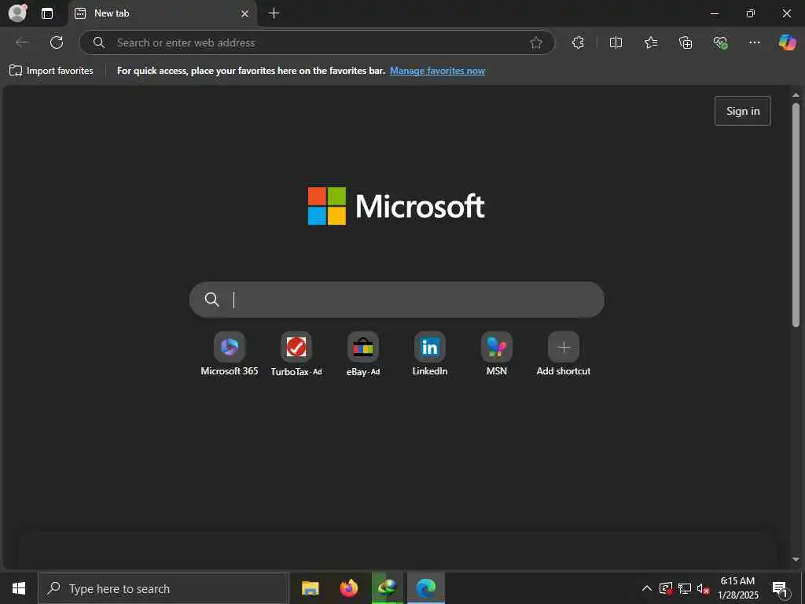This screenshot has height=604, width=805.
Task: Focus the address bar search field
Action: click(x=317, y=42)
